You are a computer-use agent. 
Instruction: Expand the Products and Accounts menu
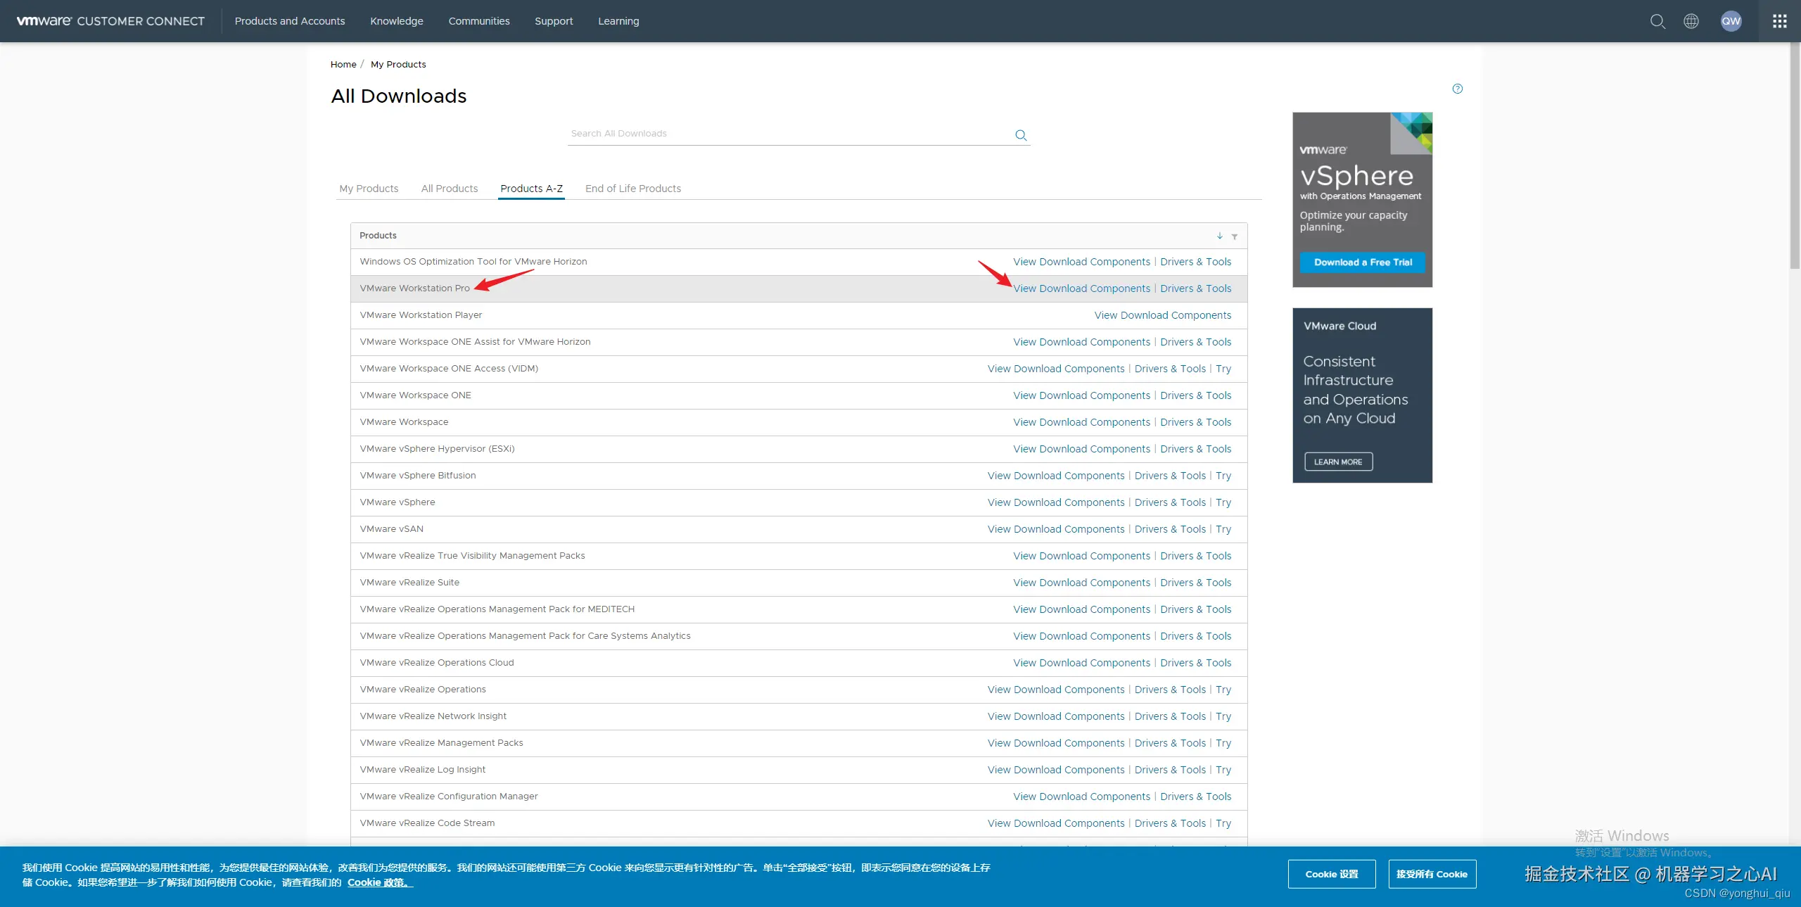290,21
